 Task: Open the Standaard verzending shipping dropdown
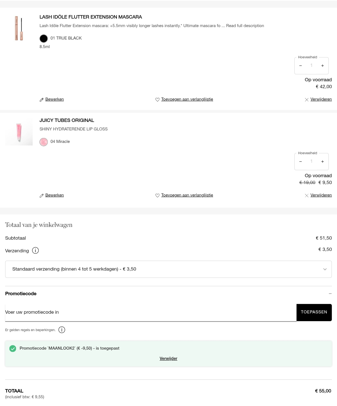(x=168, y=269)
